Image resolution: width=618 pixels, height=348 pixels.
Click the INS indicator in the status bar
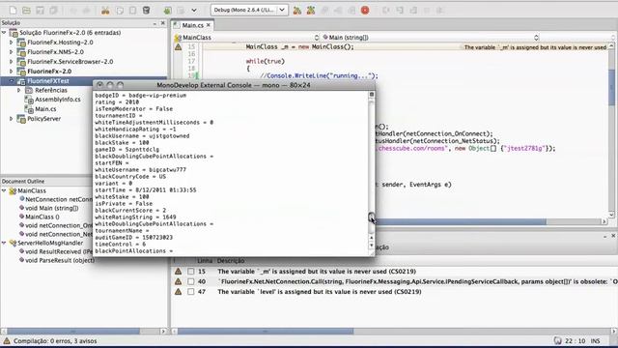595,341
